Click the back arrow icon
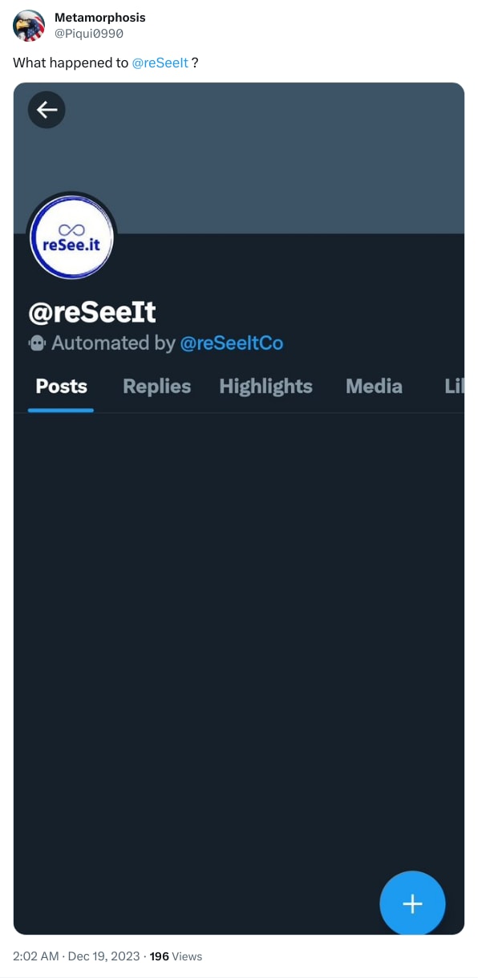Viewport: 490px width, 978px height. click(47, 110)
